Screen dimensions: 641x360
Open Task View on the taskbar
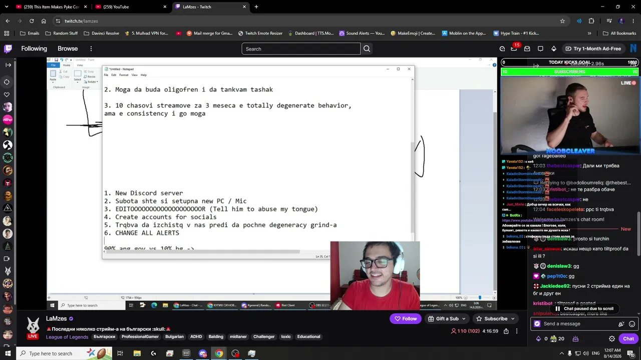click(120, 353)
